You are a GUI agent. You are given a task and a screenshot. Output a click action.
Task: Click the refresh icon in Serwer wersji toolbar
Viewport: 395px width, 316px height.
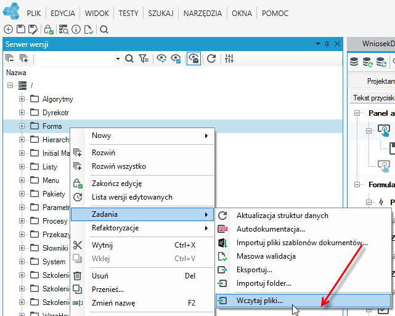211,59
